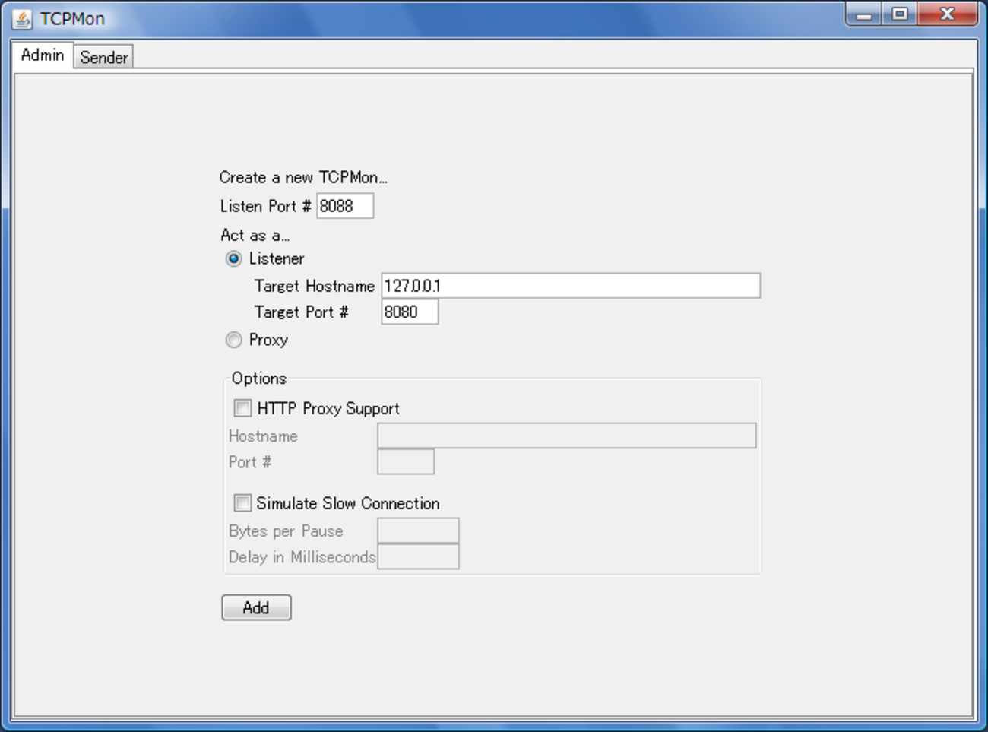
Task: Click into the Target Hostname field
Action: pyautogui.click(x=571, y=286)
